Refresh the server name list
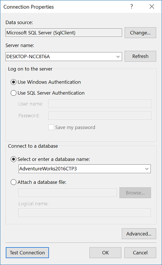 coord(140,56)
